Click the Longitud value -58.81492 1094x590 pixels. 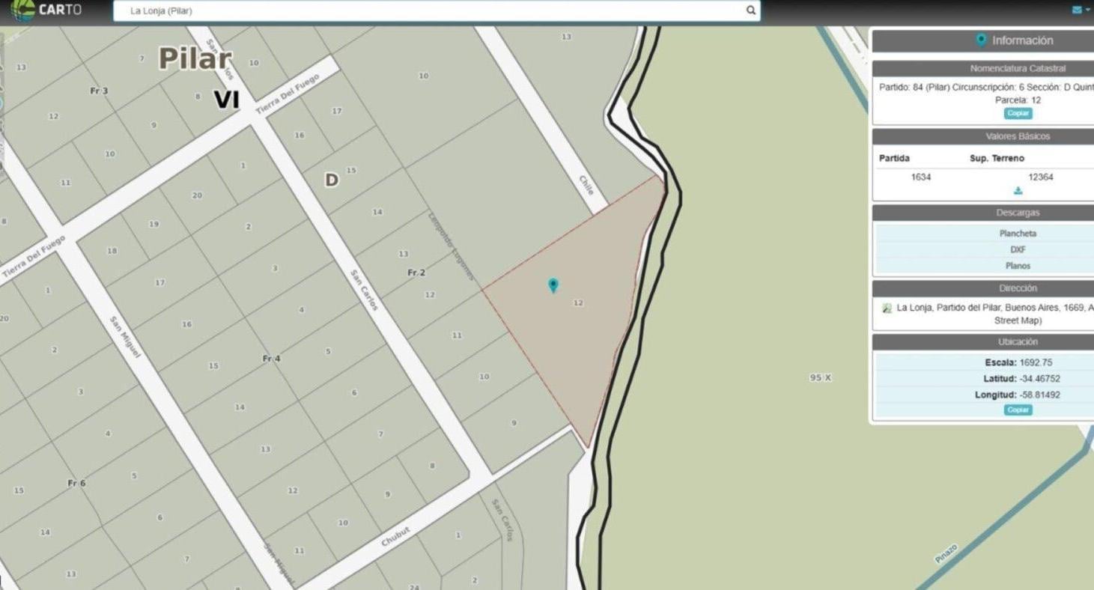(x=1039, y=395)
